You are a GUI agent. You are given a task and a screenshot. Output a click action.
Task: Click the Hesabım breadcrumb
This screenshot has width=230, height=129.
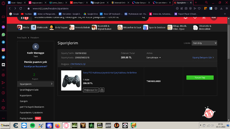(35, 38)
